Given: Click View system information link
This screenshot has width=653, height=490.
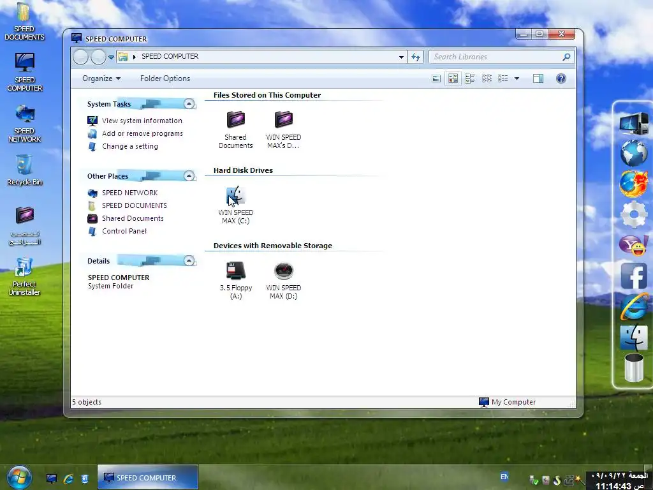Looking at the screenshot, I should tap(142, 121).
